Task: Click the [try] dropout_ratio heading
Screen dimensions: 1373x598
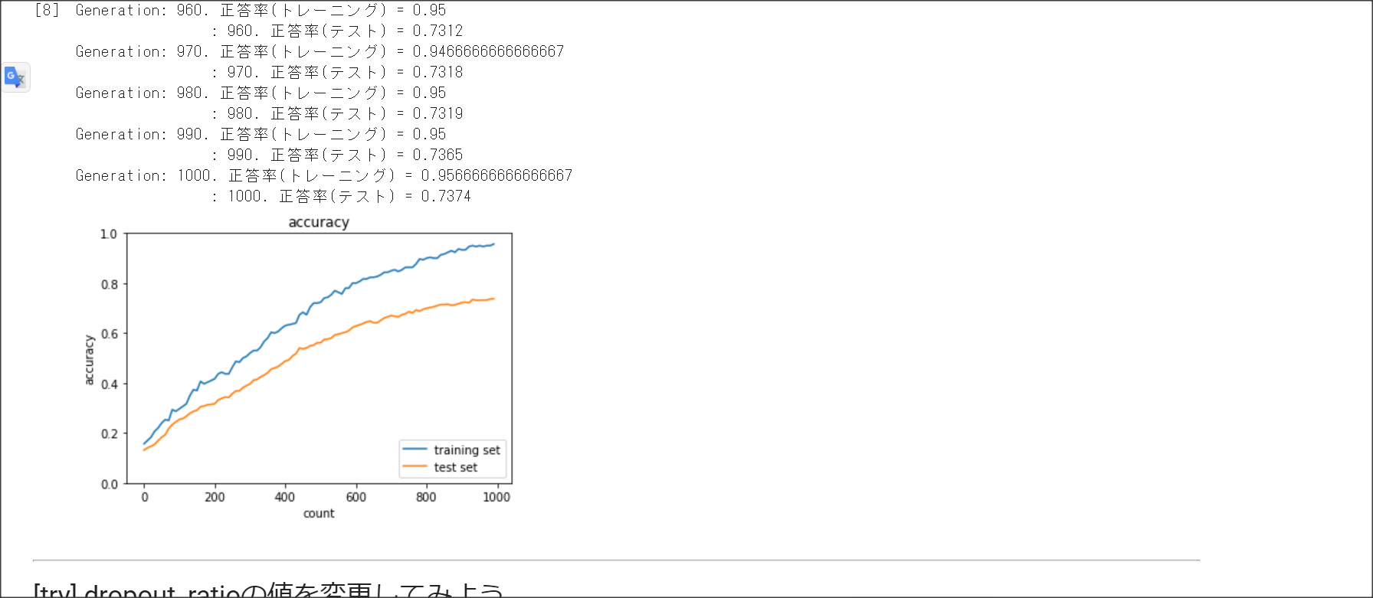Action: click(268, 590)
